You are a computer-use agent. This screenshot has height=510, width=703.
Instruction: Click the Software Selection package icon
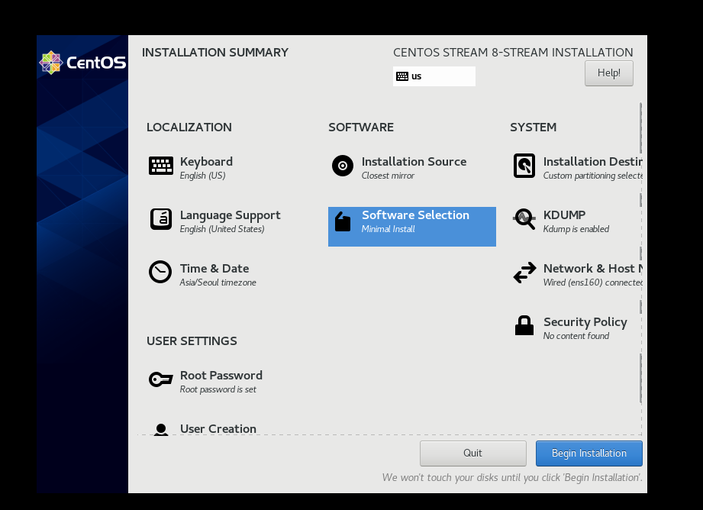343,221
